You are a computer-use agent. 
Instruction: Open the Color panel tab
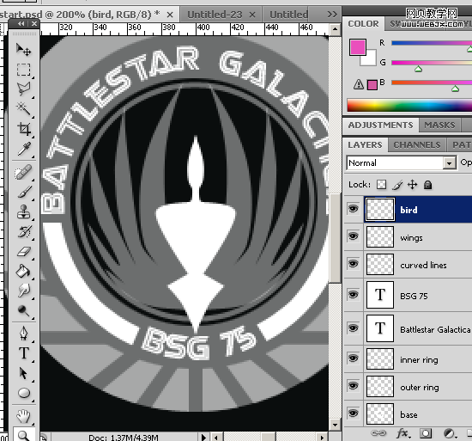pos(363,24)
